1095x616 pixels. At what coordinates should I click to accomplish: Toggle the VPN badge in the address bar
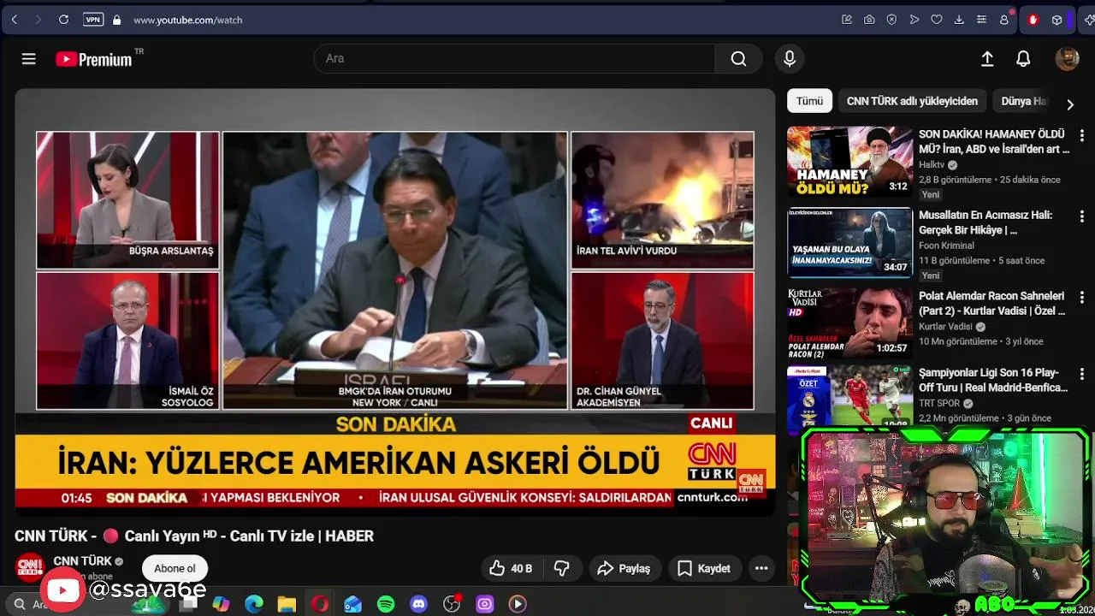[x=93, y=20]
